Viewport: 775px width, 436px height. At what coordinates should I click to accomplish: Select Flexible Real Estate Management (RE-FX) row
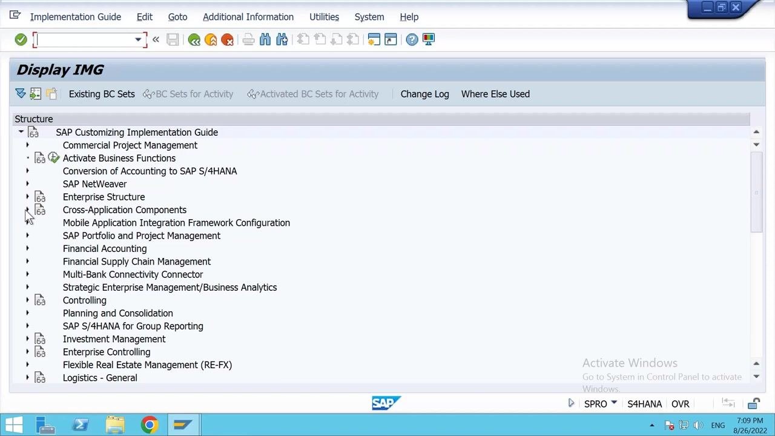(x=147, y=365)
